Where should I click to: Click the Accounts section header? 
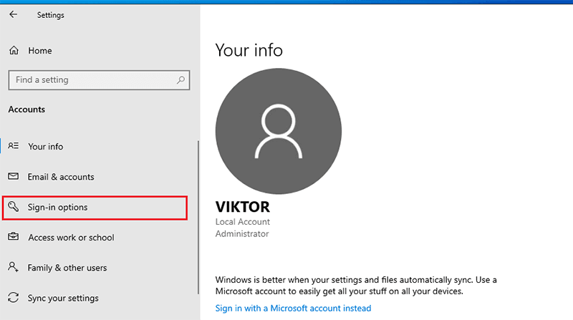coord(27,110)
